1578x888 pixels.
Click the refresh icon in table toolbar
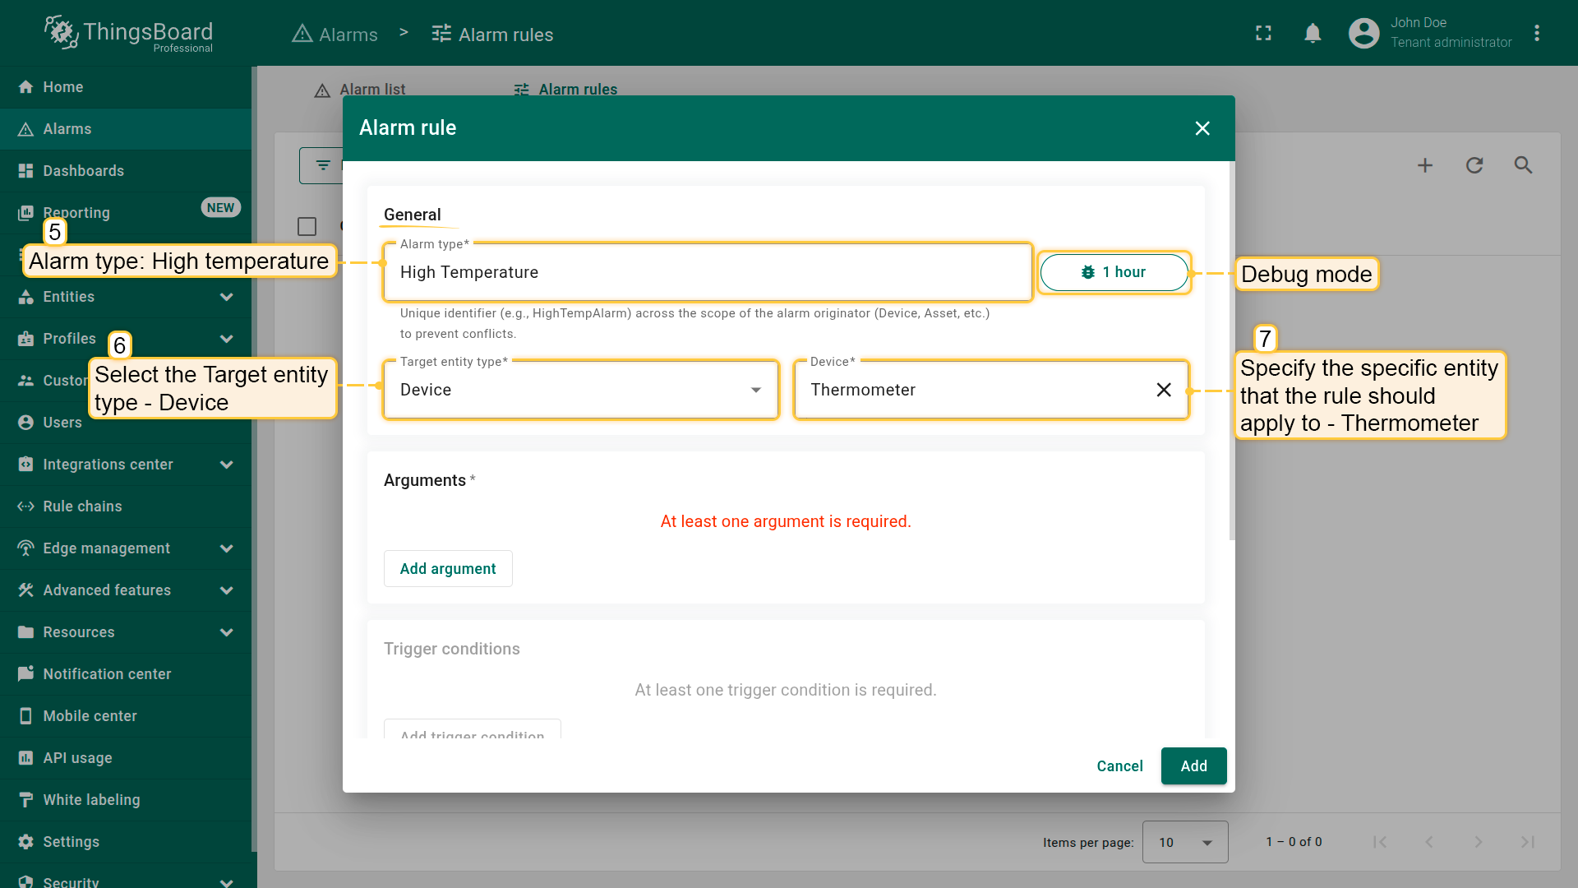(x=1474, y=165)
